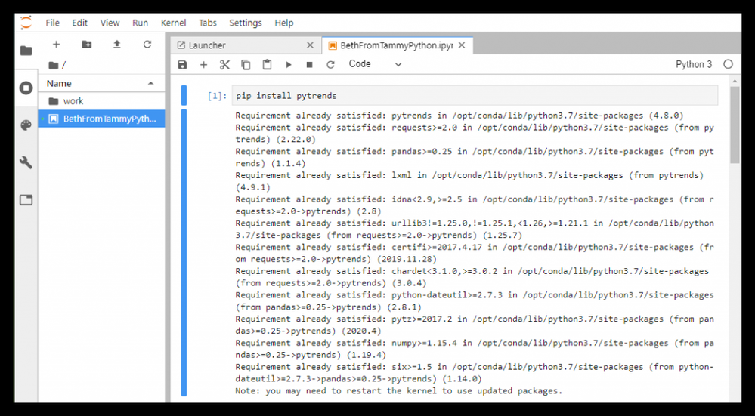Open the View menu
The width and height of the screenshot is (755, 416).
(x=110, y=23)
